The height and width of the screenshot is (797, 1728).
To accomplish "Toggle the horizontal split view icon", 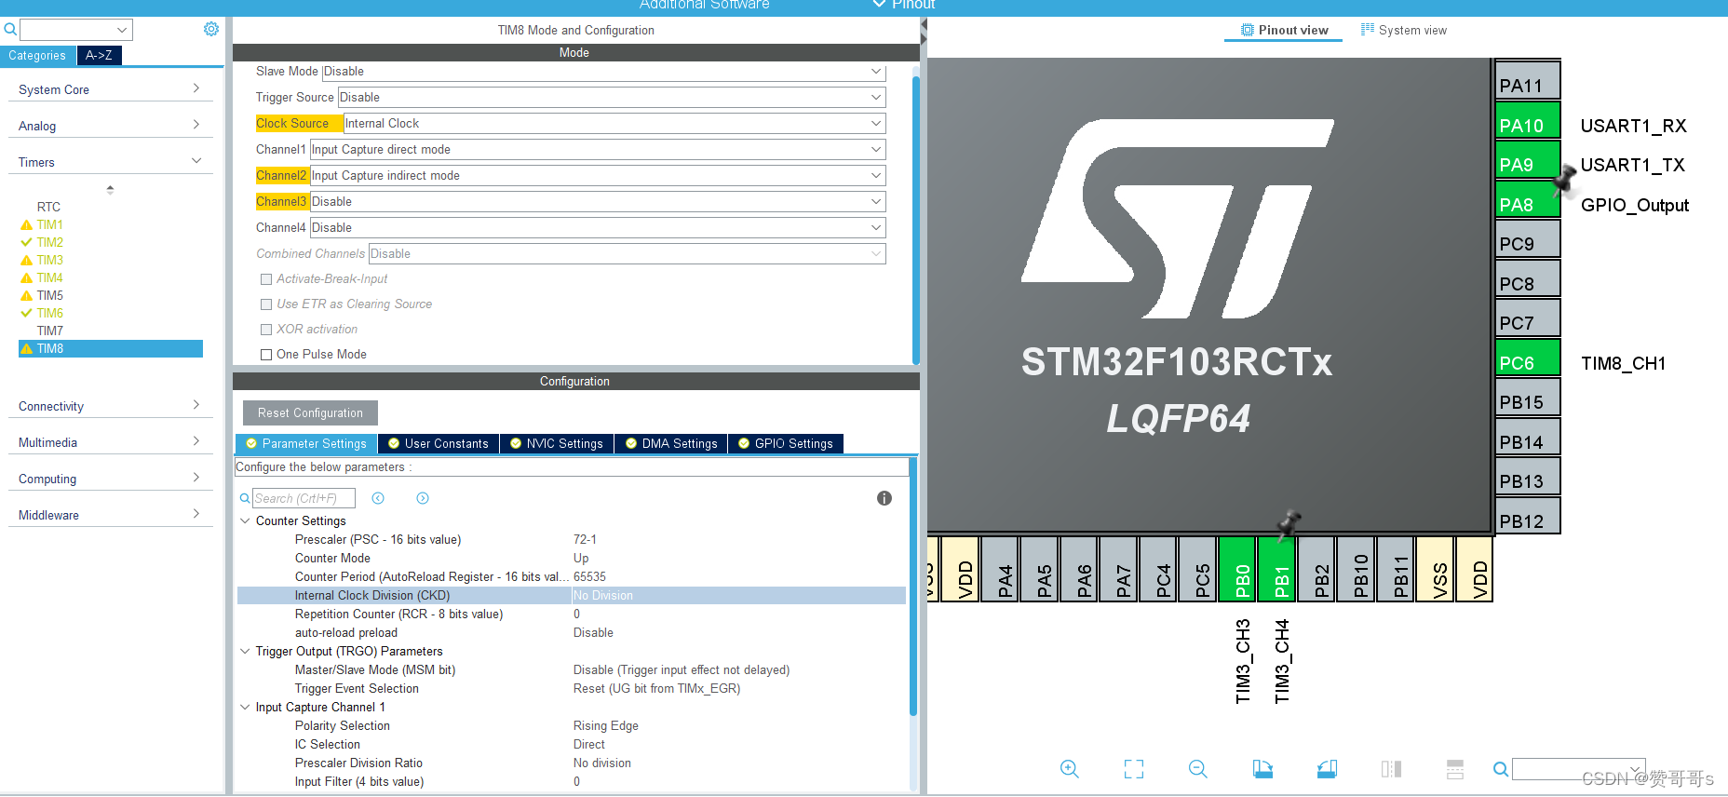I will coord(1455,769).
